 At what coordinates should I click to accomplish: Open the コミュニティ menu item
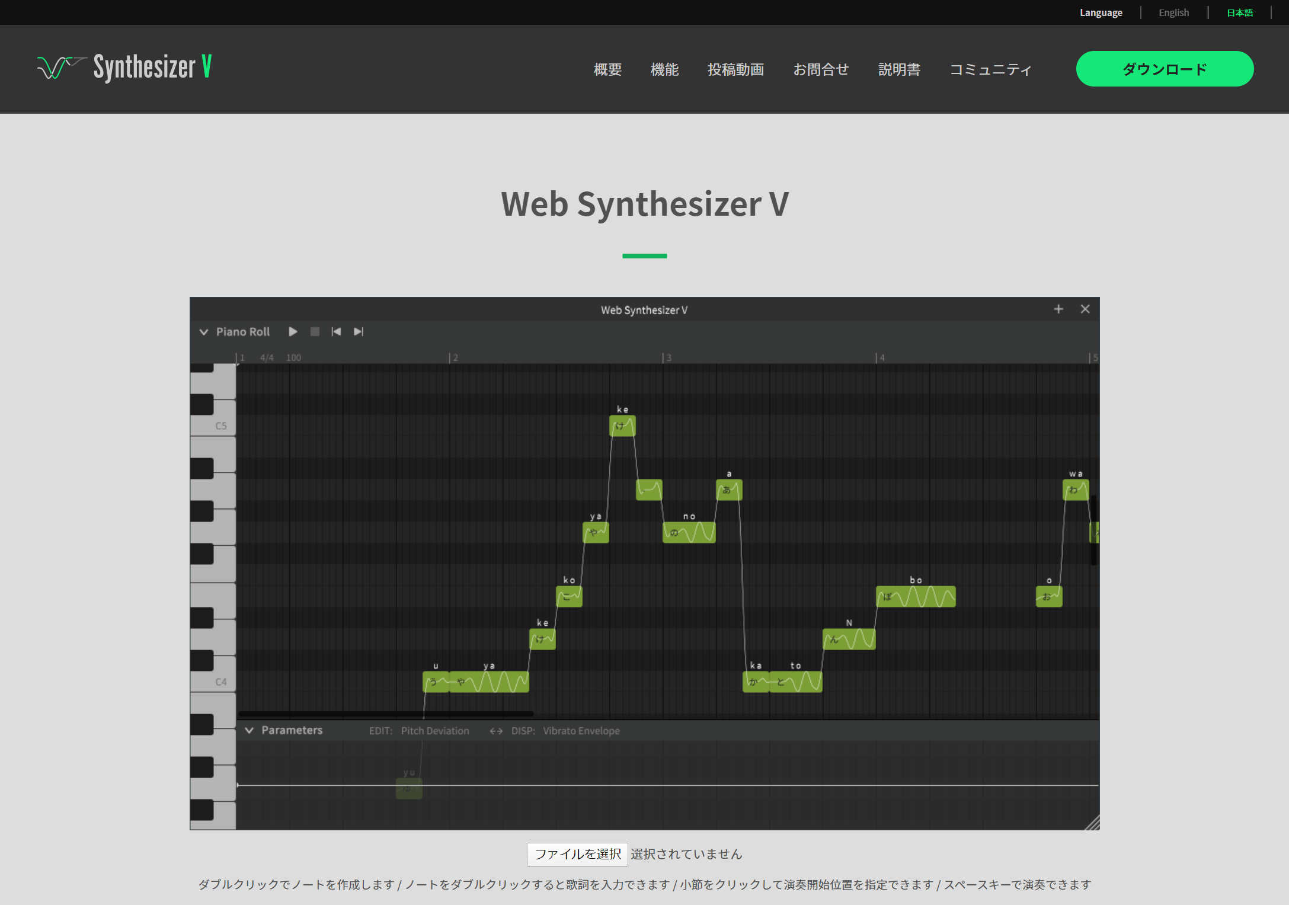pyautogui.click(x=991, y=69)
